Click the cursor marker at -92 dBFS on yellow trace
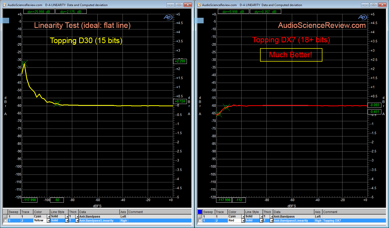 click(x=57, y=103)
